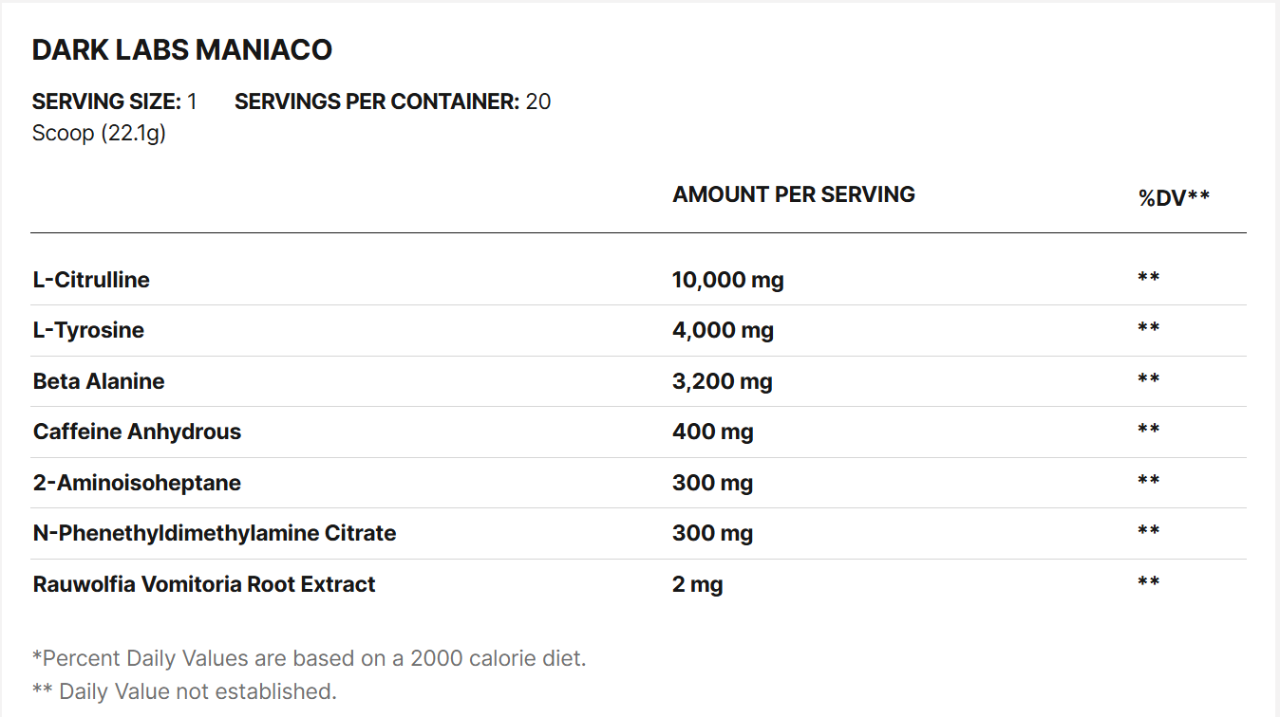Viewport: 1280px width, 717px height.
Task: Click the SERVINGS PER CONTAINER label
Action: [377, 101]
